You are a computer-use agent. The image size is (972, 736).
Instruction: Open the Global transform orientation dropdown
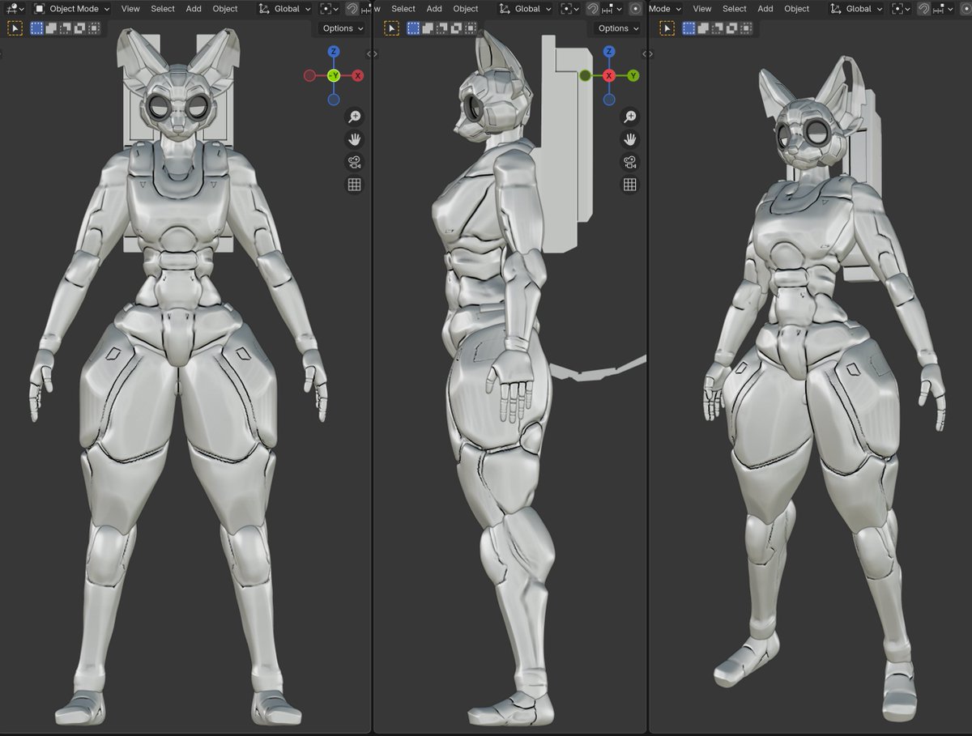click(288, 9)
